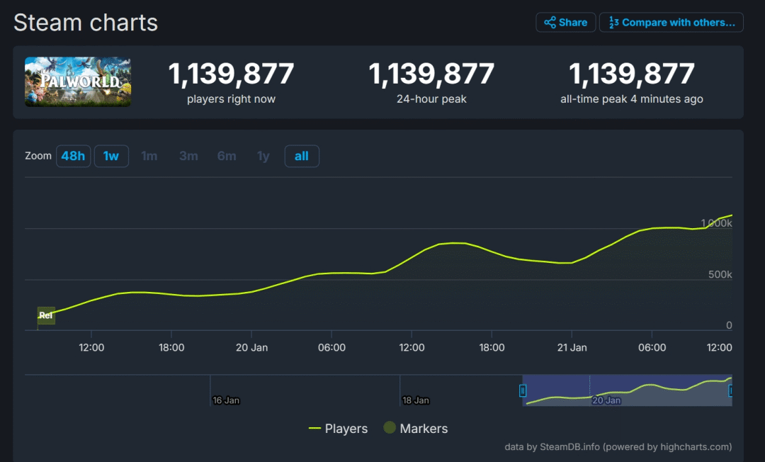Click the Rel release marker on the chart
765x462 pixels.
point(46,315)
